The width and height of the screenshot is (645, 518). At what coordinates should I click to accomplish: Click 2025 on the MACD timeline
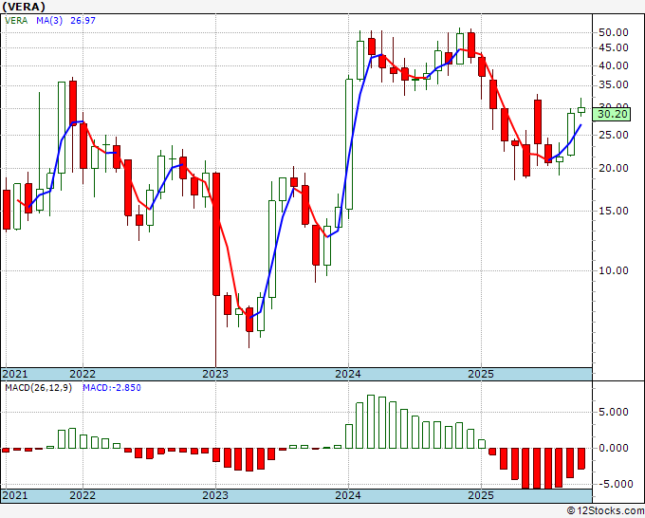coord(481,495)
